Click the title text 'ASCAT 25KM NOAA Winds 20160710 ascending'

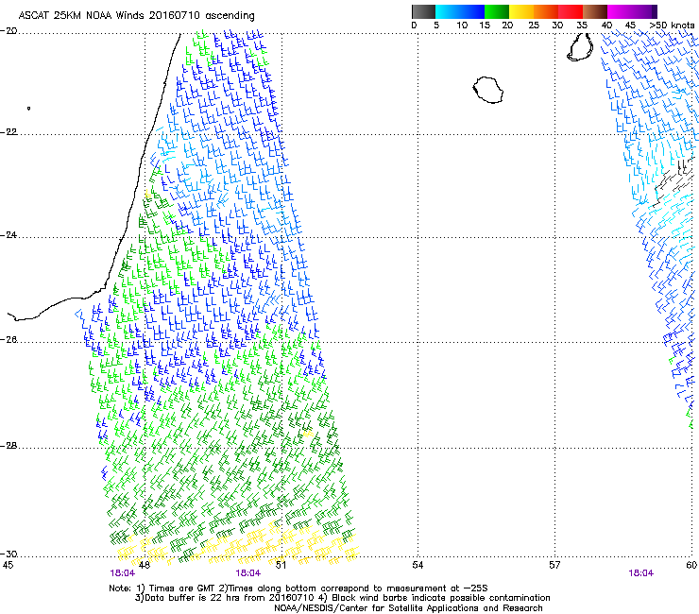click(136, 16)
